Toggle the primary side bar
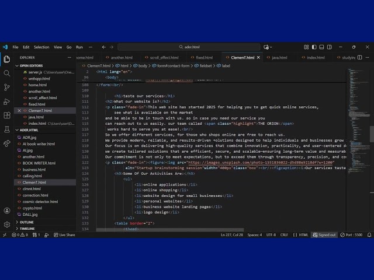This screenshot has height=280, width=374. tap(314, 47)
